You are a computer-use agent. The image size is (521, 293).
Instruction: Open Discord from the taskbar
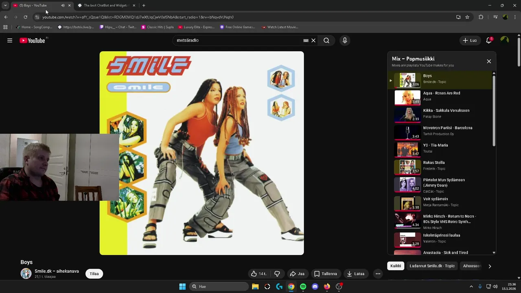coord(315,286)
